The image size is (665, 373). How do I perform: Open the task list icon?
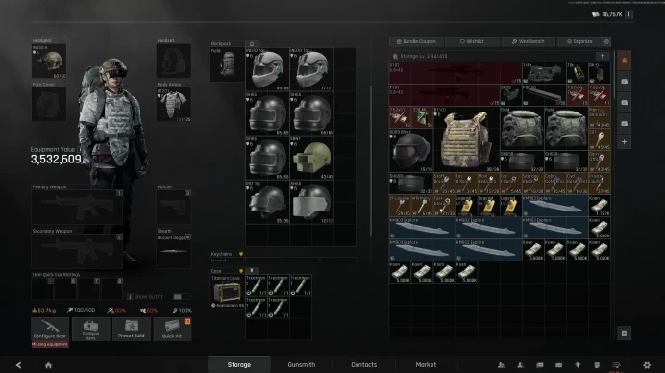[616, 365]
